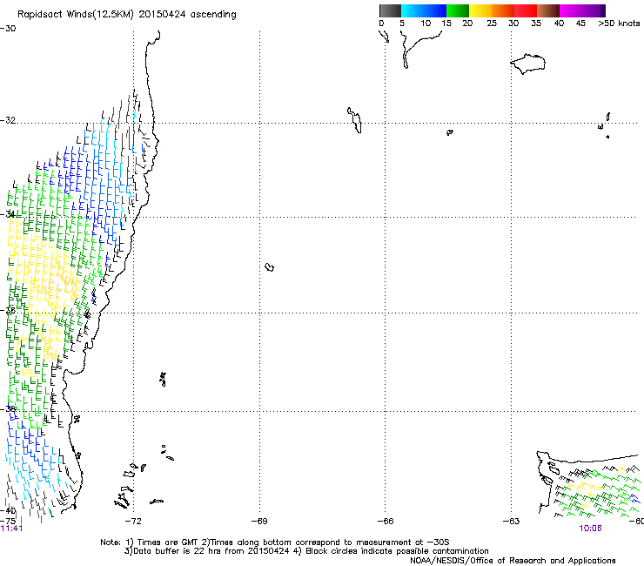Click the -69 longitude label
644x566 pixels.
[x=259, y=522]
